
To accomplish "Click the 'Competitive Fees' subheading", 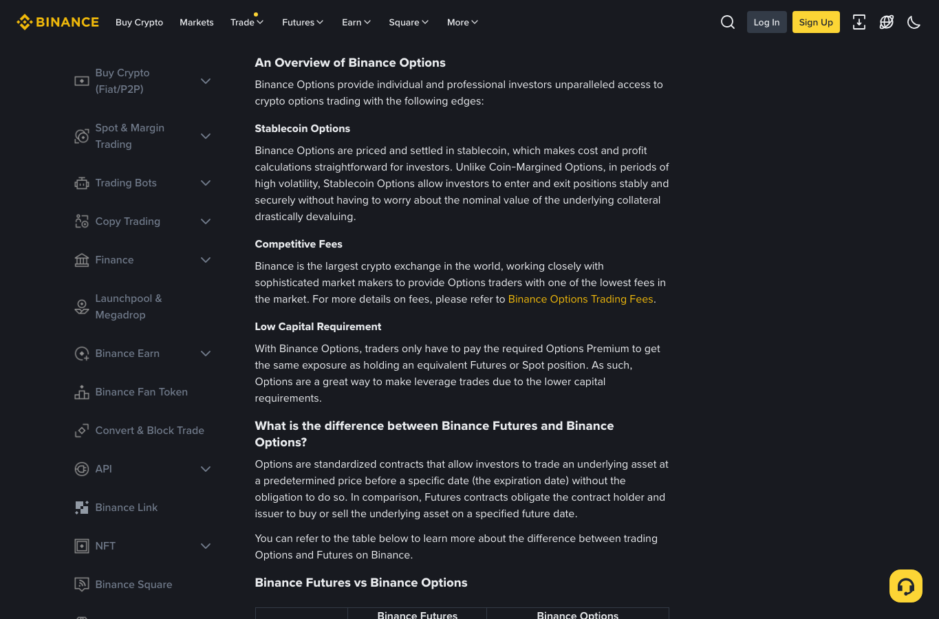I will (299, 244).
